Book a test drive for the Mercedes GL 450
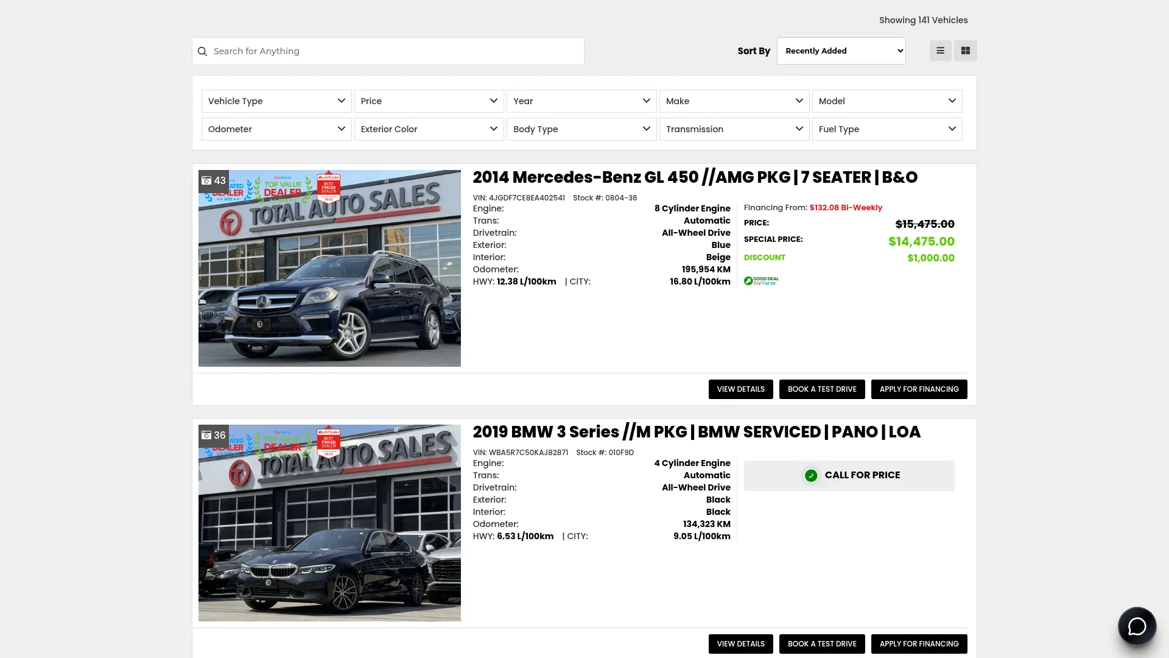Screen dimensions: 1169x658 click(822, 389)
